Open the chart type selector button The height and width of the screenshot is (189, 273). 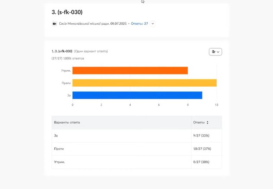point(215,52)
